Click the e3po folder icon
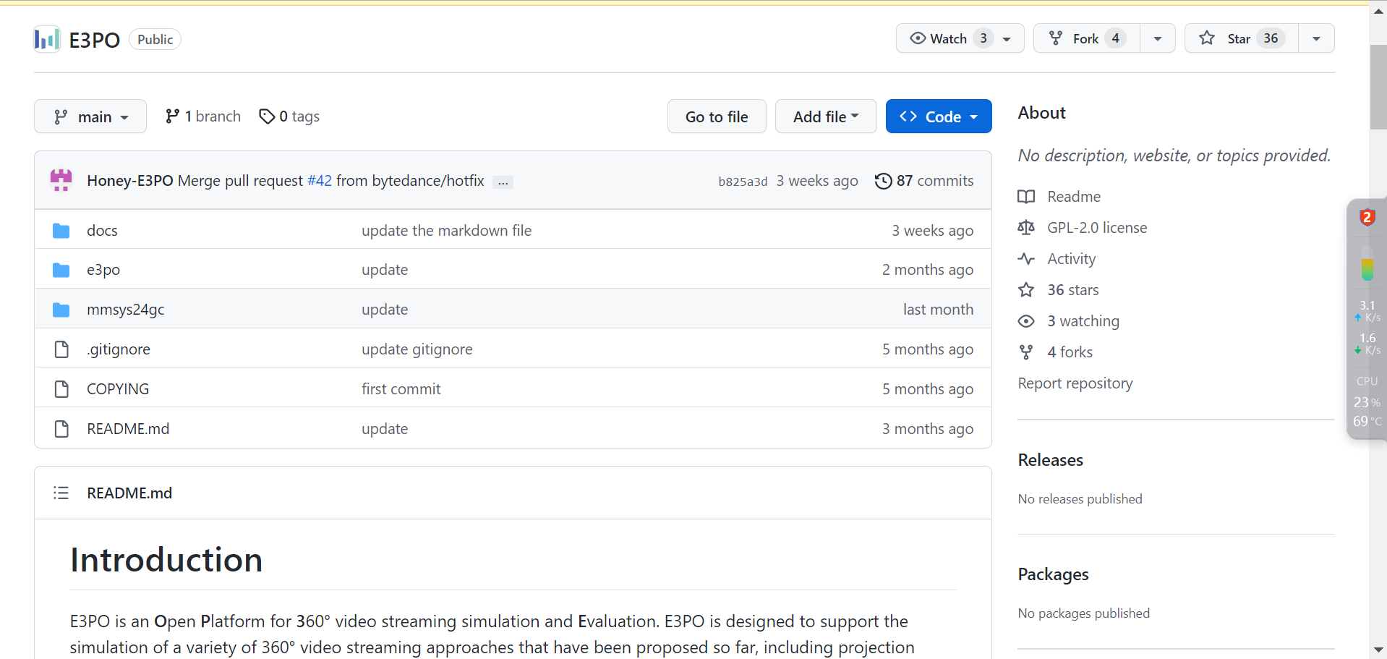The width and height of the screenshot is (1387, 659). 61,270
